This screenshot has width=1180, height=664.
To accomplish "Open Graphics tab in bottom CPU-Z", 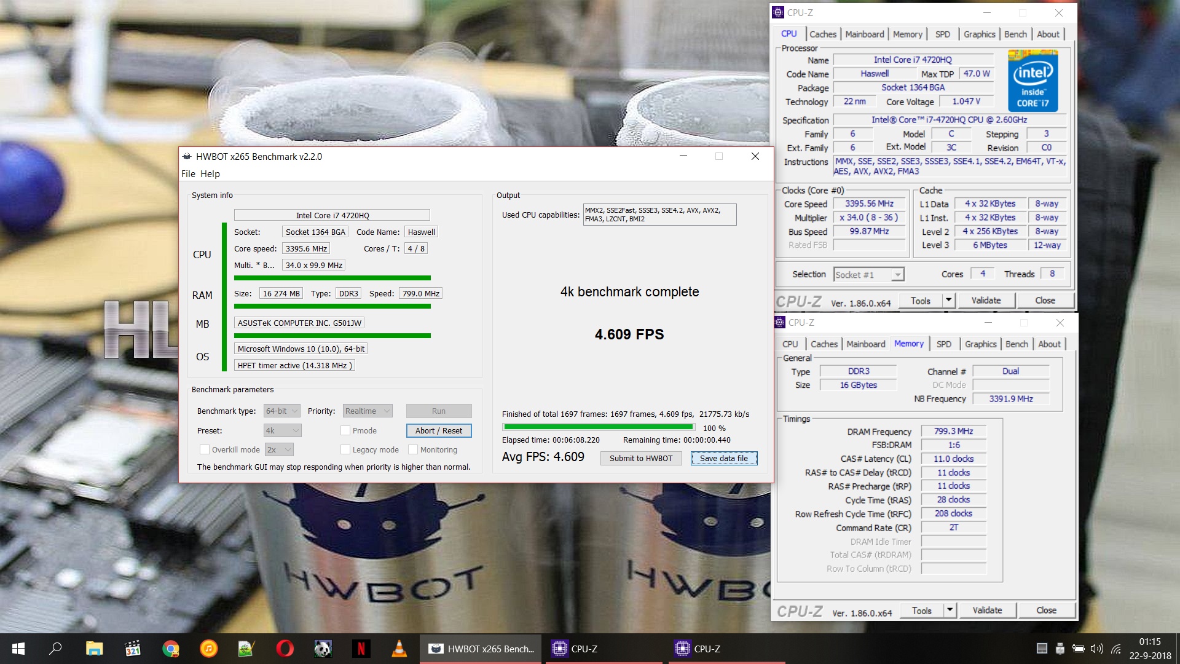I will point(981,344).
